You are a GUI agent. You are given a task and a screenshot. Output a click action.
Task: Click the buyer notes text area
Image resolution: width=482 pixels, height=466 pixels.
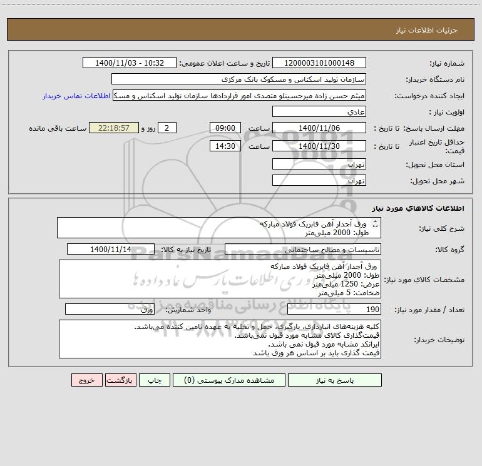tap(220, 339)
